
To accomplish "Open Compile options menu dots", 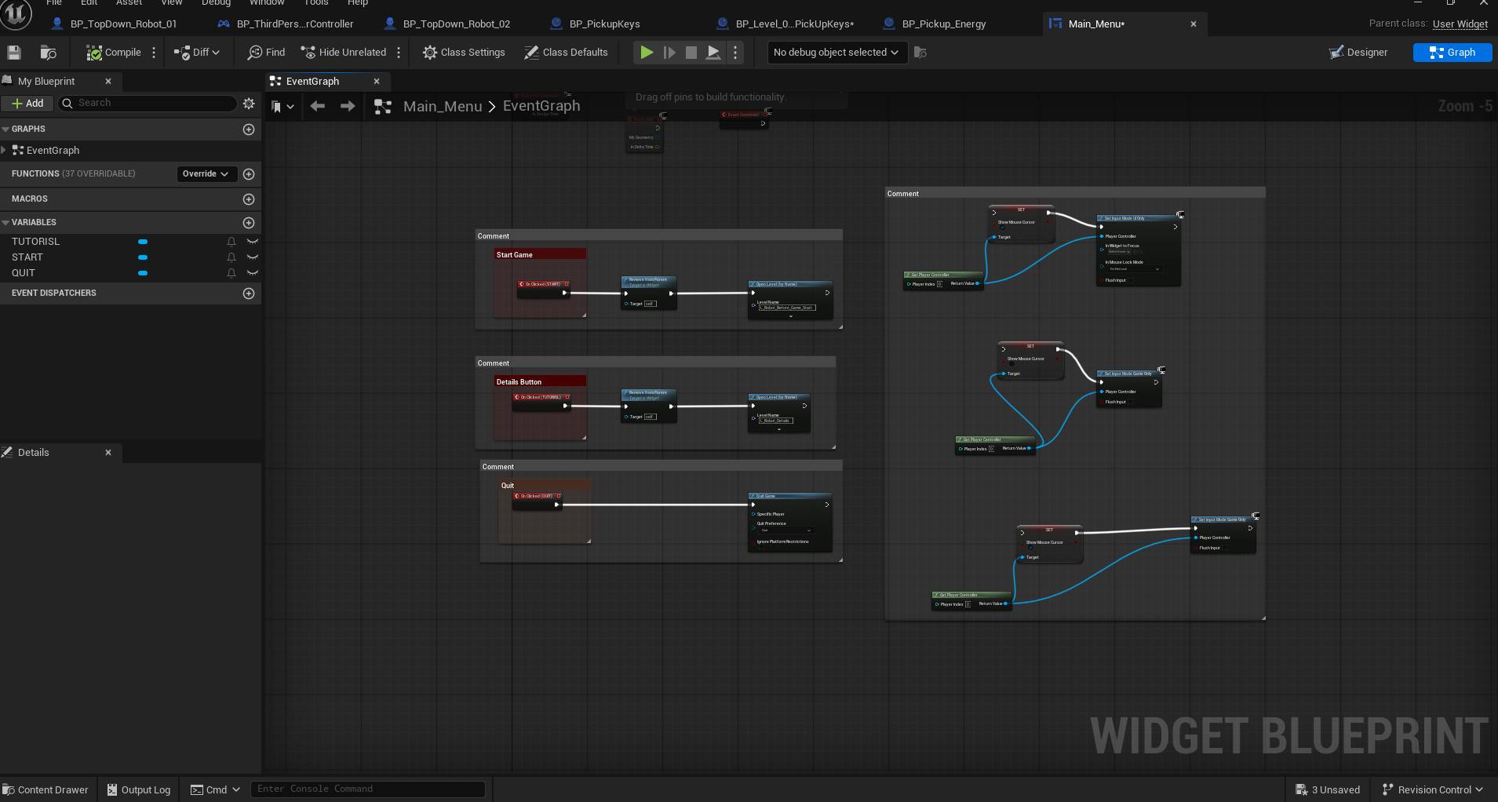I will pyautogui.click(x=154, y=53).
